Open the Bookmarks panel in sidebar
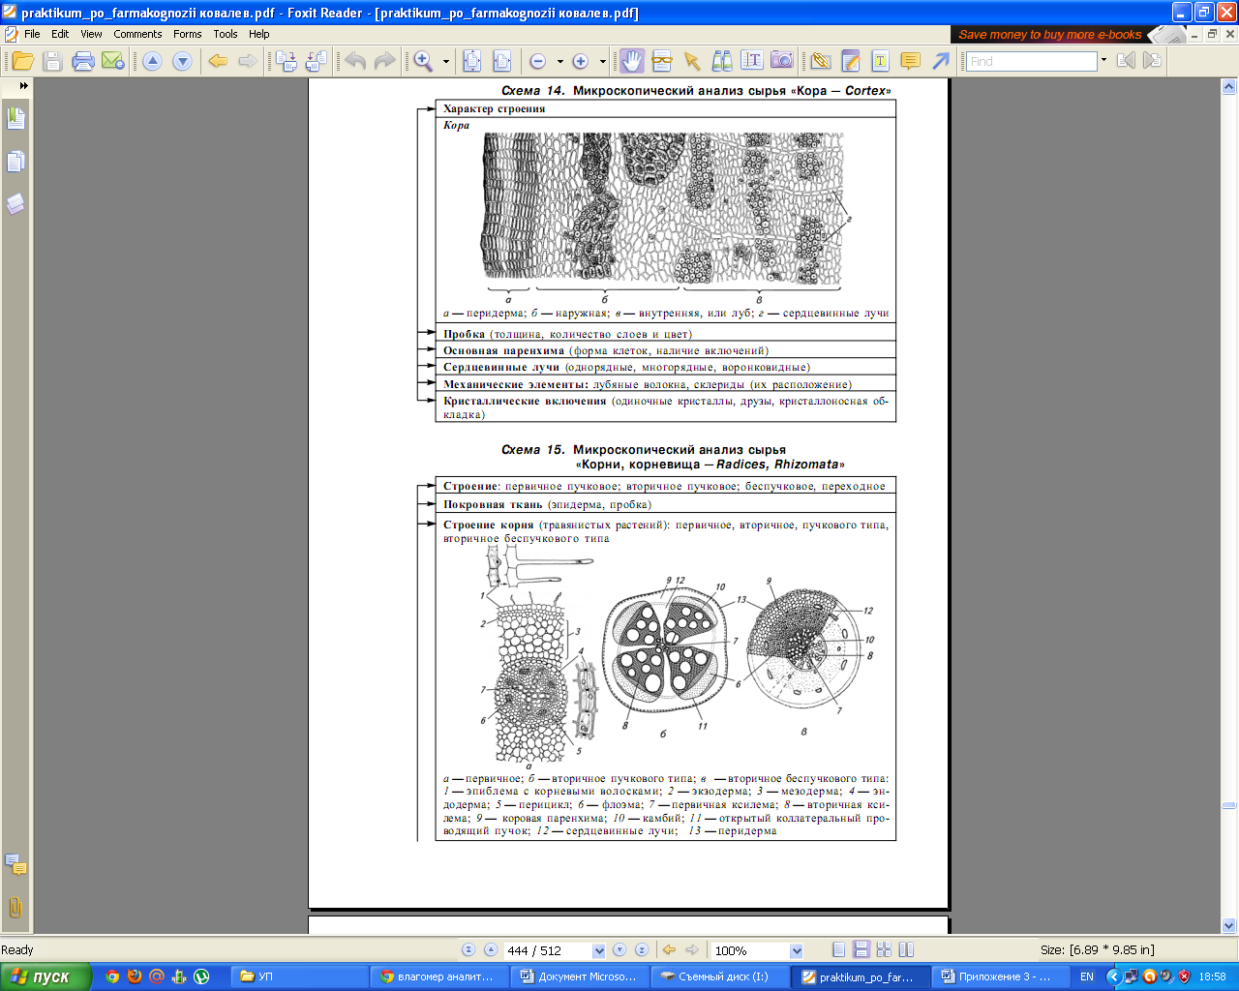Viewport: 1239px width, 991px height. (15, 118)
